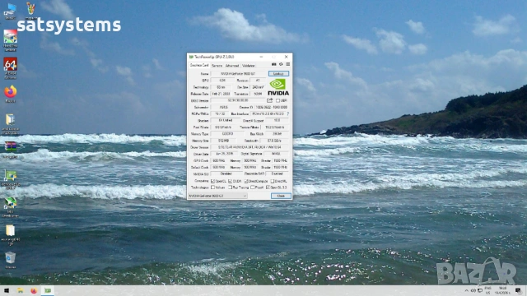Open File Explorer from the taskbar
Image resolution: width=527 pixels, height=296 pixels.
coord(20,290)
